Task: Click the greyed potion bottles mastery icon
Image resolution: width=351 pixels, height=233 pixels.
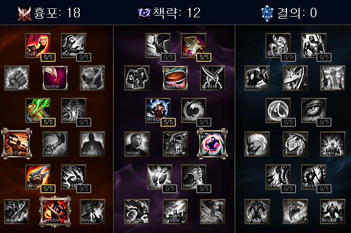Action: 137,78
